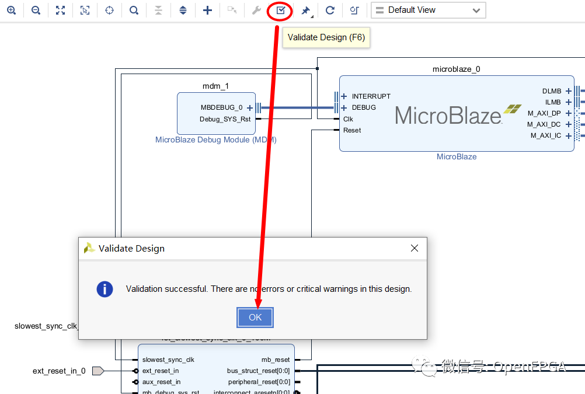Expand the M_AXI_IC interface plus
This screenshot has height=394, width=585.
[x=568, y=135]
